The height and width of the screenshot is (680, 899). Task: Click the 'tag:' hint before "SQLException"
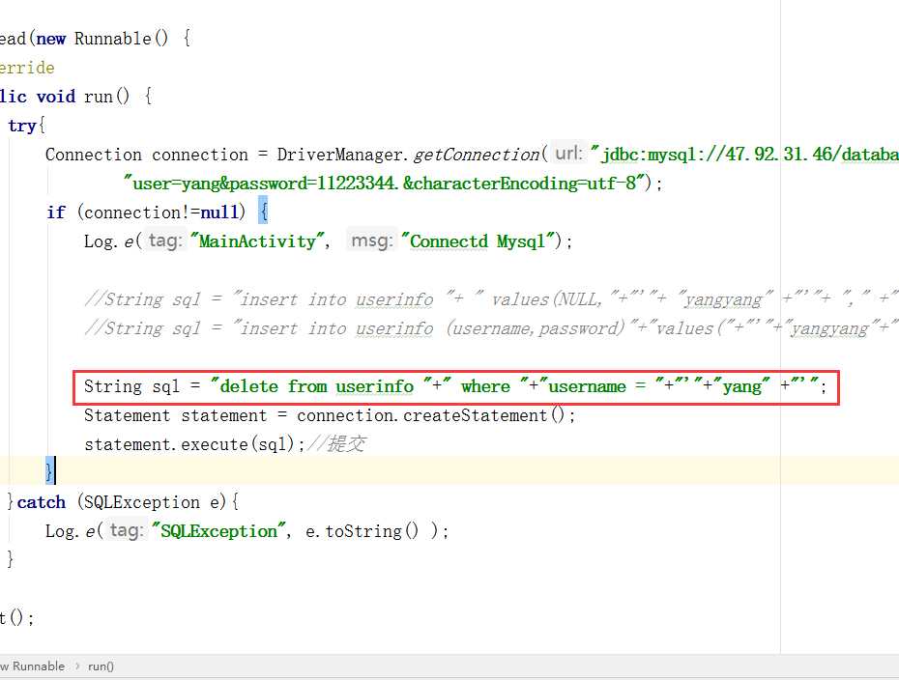126,530
